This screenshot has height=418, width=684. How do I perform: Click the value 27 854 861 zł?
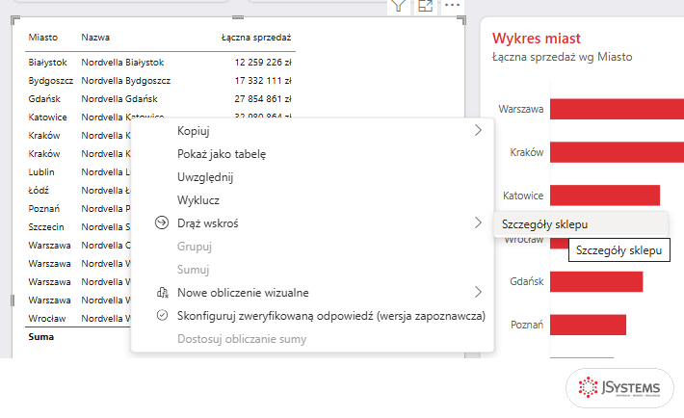263,99
